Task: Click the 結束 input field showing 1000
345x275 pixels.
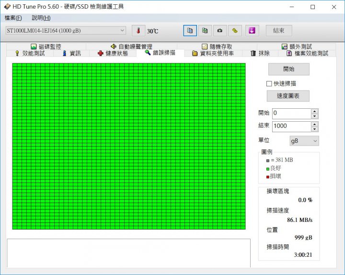Action: (292, 126)
